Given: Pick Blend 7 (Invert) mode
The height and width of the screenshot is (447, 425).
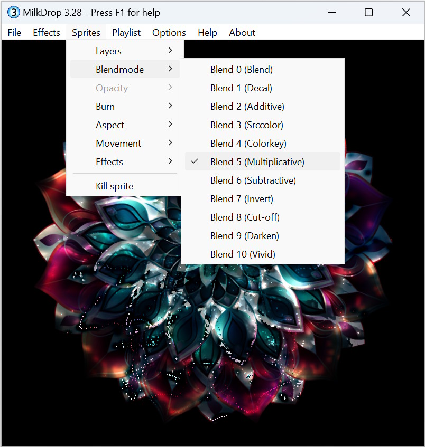Looking at the screenshot, I should [242, 199].
